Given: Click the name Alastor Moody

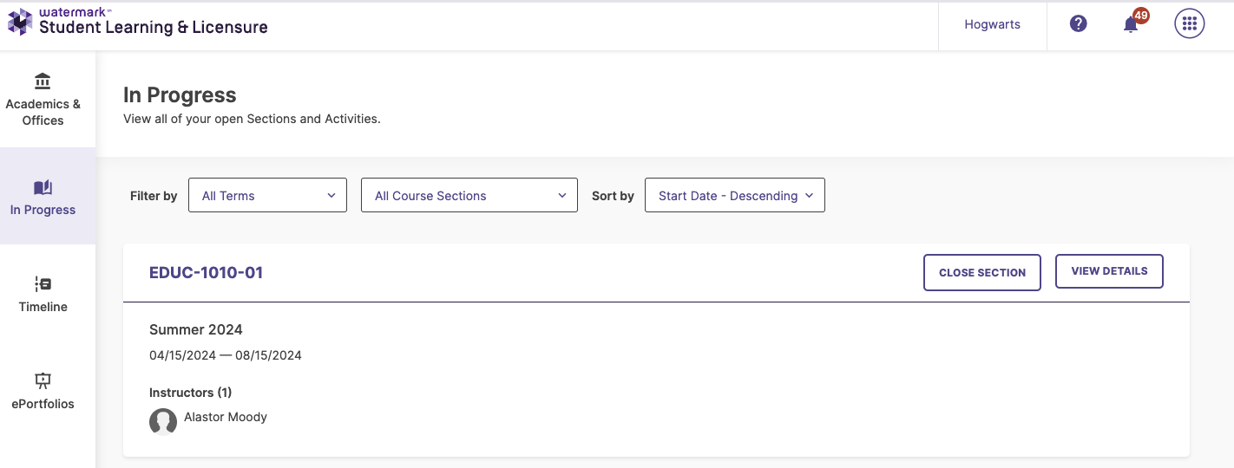Looking at the screenshot, I should point(226,417).
